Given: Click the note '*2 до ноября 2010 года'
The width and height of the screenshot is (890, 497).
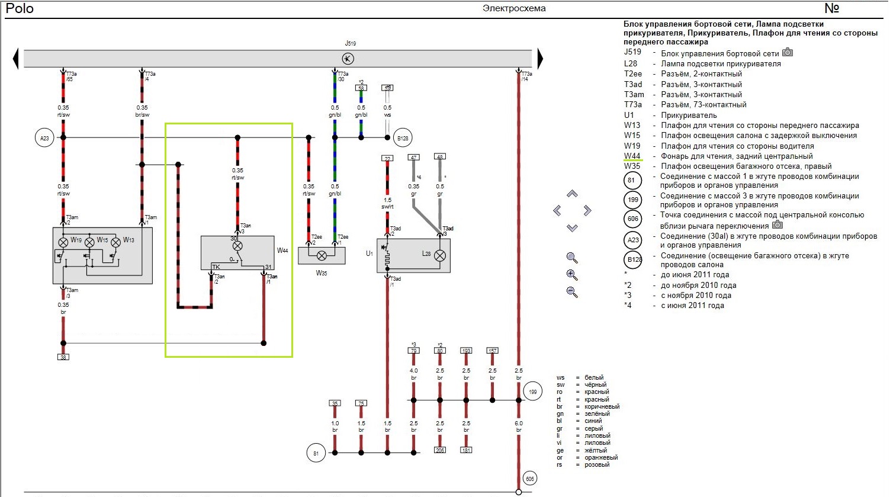Looking at the screenshot, I should pyautogui.click(x=680, y=285).
